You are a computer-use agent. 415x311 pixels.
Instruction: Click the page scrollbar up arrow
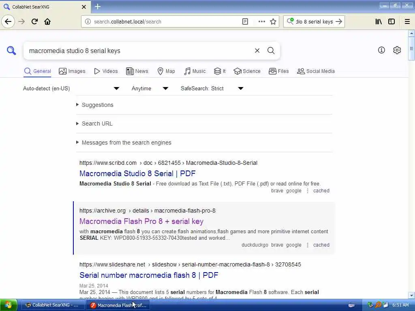(x=411, y=34)
